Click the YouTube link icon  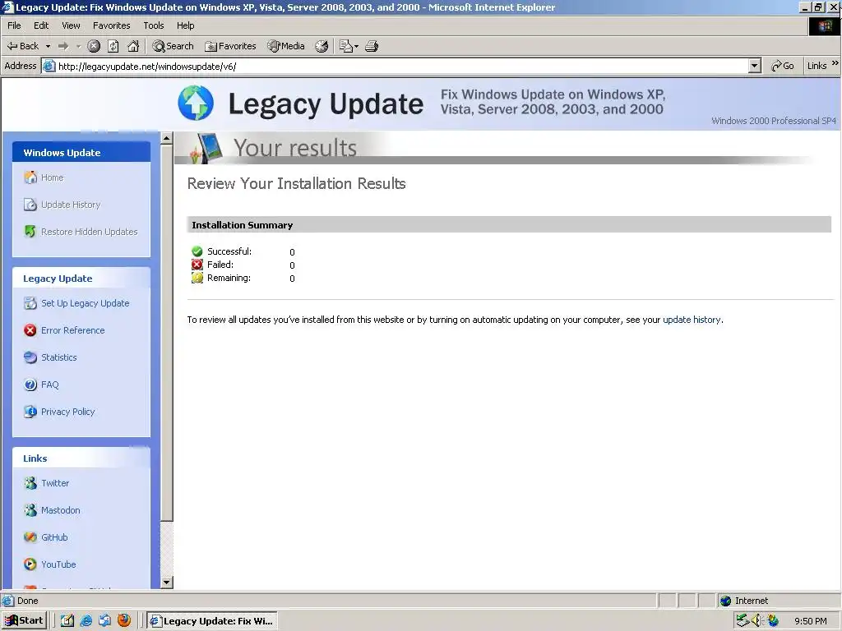30,564
